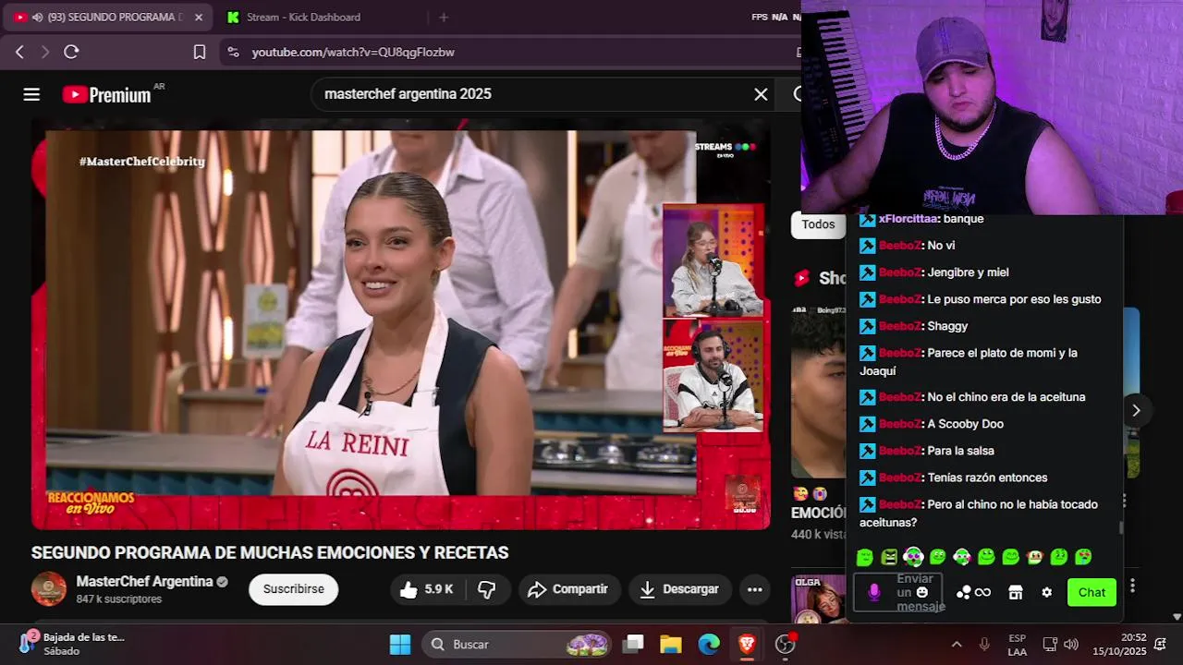The width and height of the screenshot is (1183, 665).
Task: Open the YouTube hamburger guide menu
Action: point(31,94)
